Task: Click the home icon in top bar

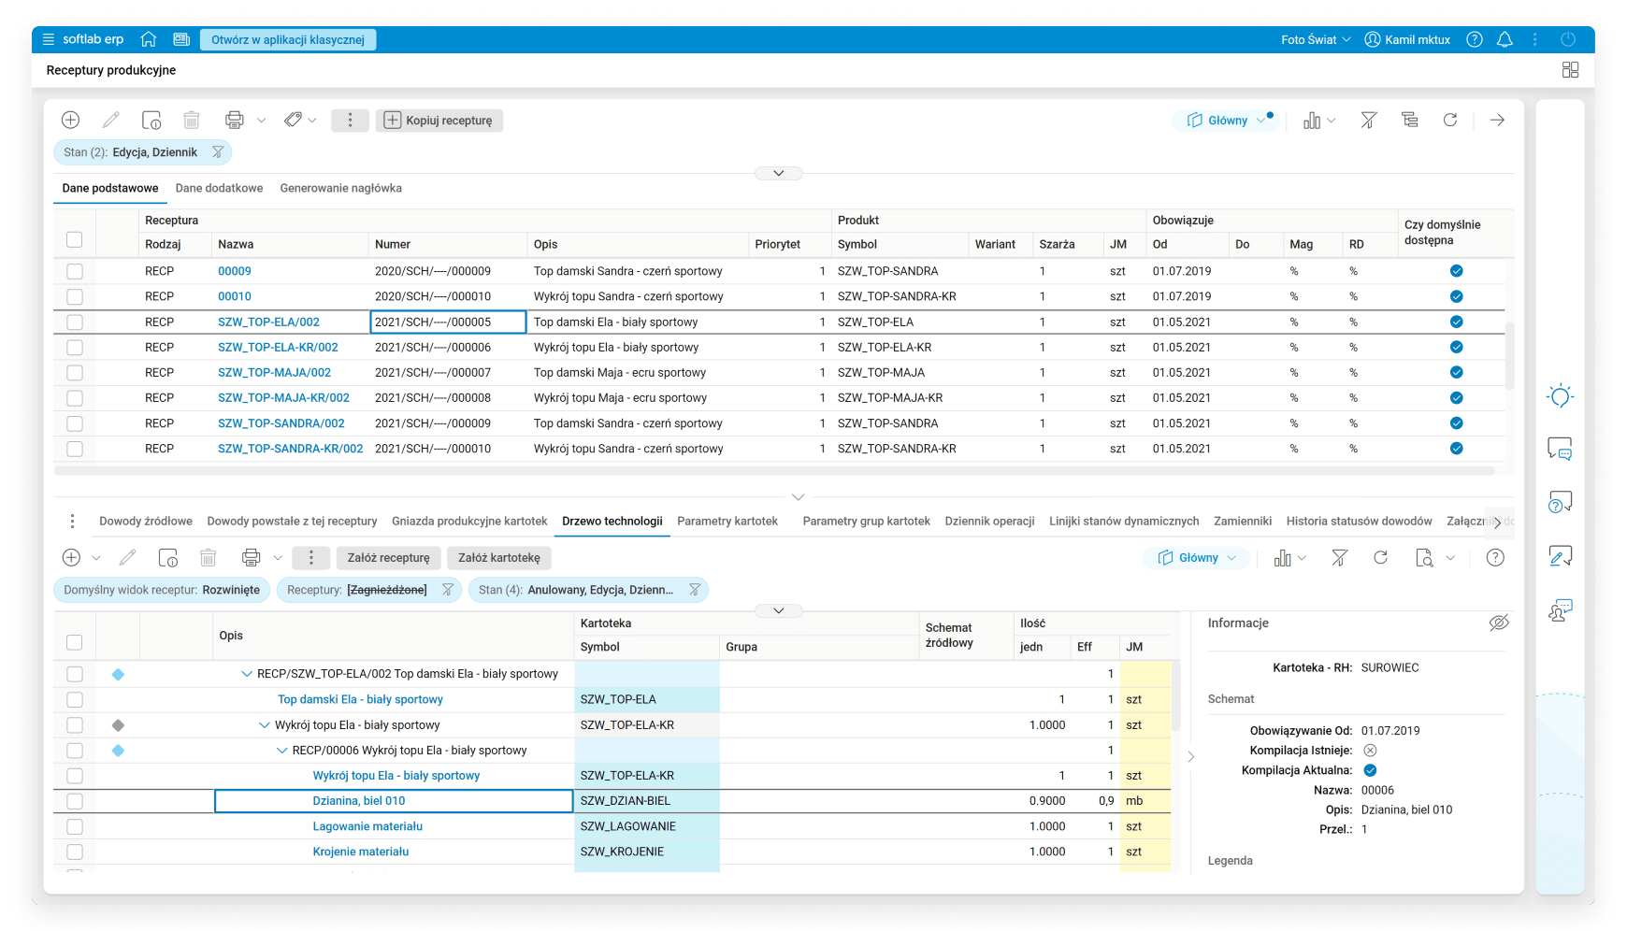Action: [148, 39]
